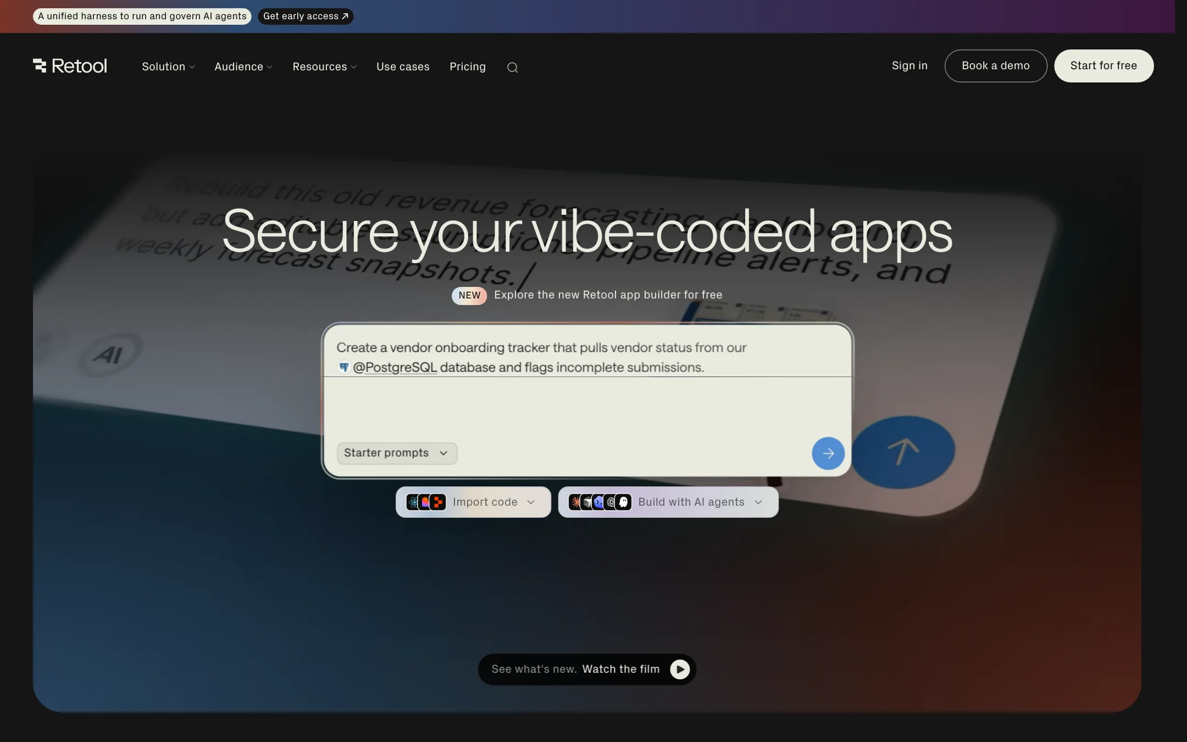Click the PostgreSQL elephant icon in the prompt
Screen dimensions: 1187x742
[344, 367]
